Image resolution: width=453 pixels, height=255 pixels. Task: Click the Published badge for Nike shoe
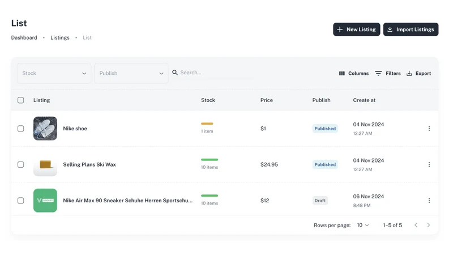pos(325,129)
